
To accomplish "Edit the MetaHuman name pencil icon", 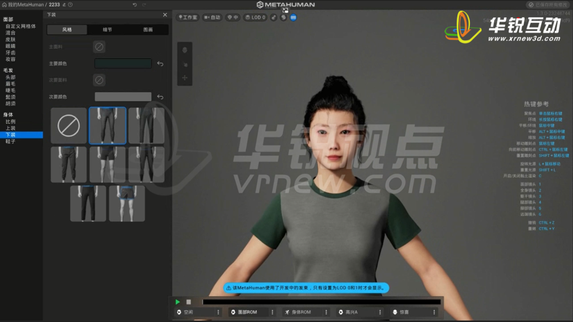I will pyautogui.click(x=64, y=4).
